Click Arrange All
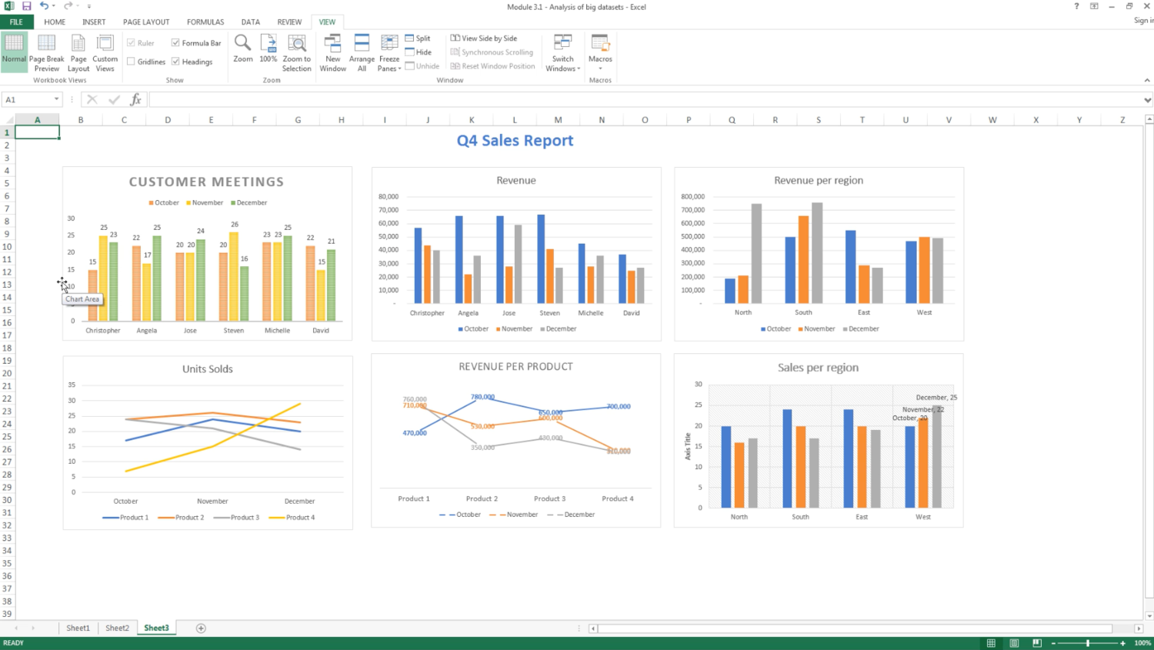This screenshot has width=1154, height=650. coord(362,52)
